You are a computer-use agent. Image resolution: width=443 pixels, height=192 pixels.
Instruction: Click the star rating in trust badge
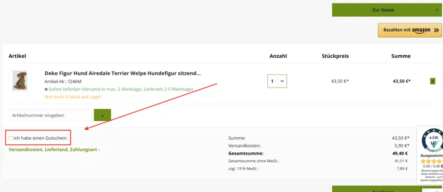(430, 161)
